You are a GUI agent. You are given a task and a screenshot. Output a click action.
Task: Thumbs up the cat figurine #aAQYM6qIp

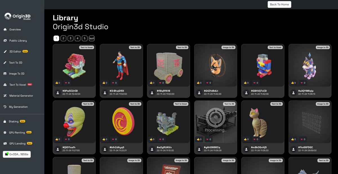click(293, 83)
